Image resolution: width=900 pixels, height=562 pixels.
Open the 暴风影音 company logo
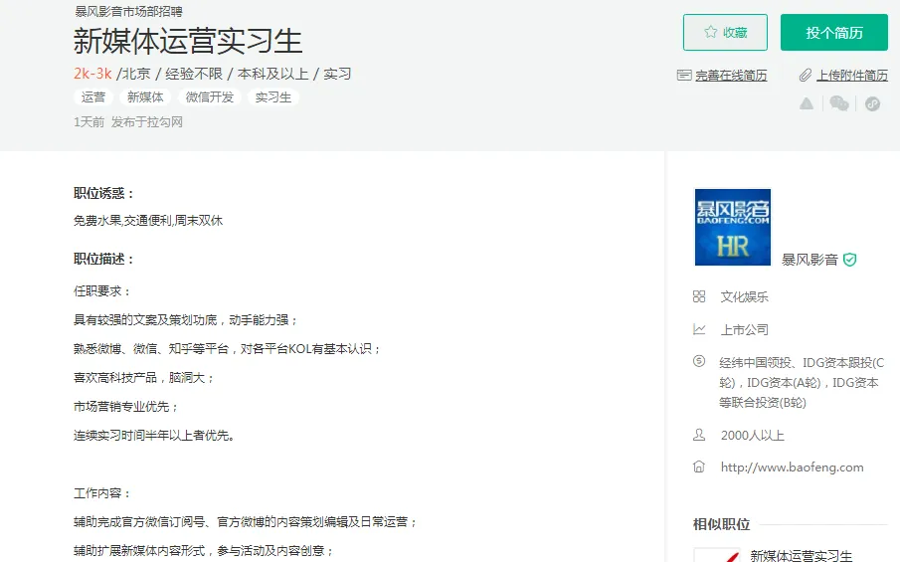pos(732,227)
